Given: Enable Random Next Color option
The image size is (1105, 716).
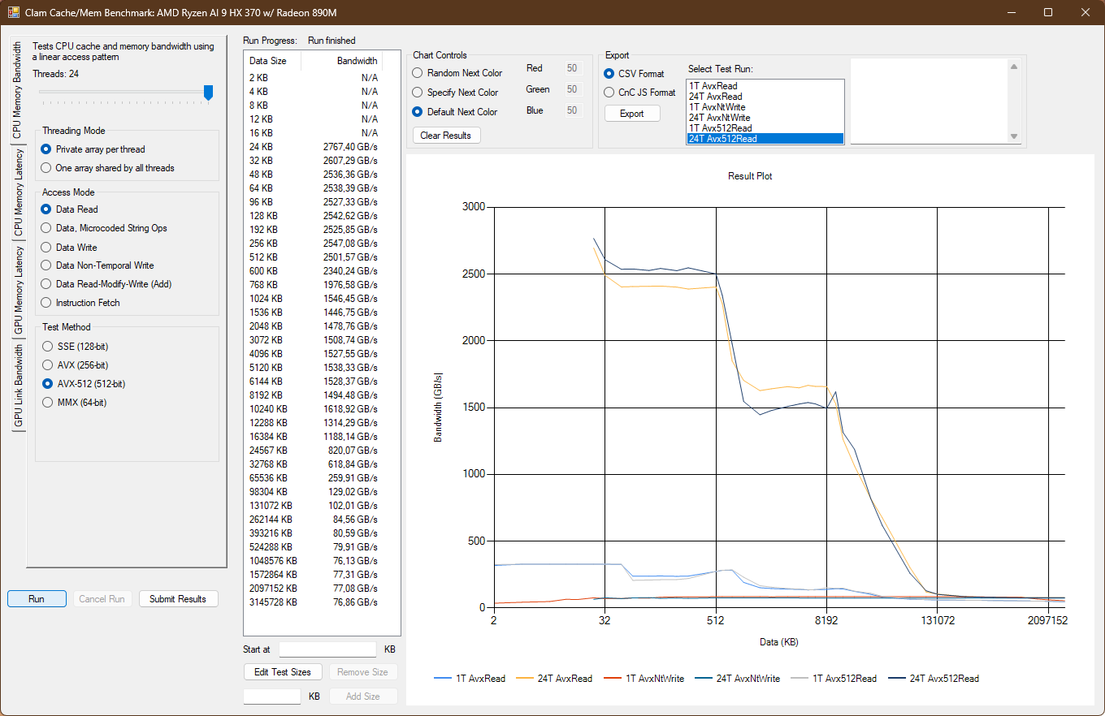Looking at the screenshot, I should (418, 73).
